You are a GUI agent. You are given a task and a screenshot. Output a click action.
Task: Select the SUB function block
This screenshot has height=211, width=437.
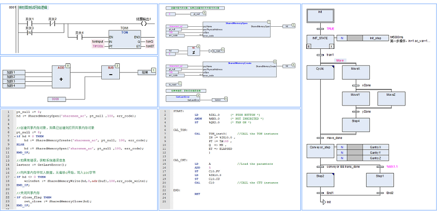111,73
